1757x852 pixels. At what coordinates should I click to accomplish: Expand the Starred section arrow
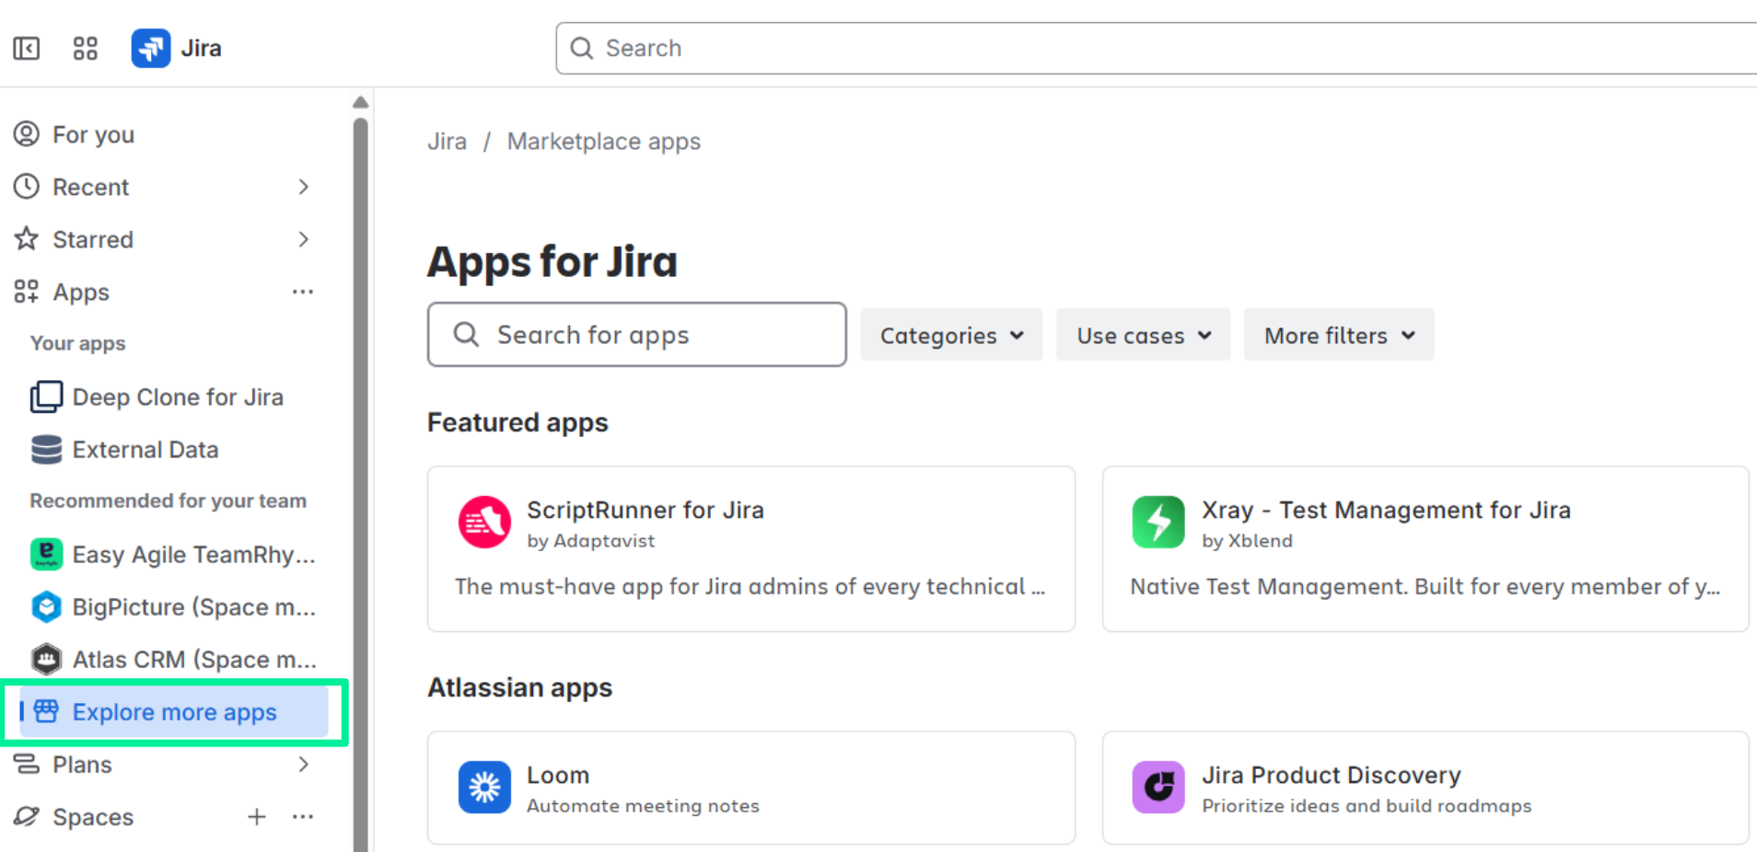coord(303,239)
